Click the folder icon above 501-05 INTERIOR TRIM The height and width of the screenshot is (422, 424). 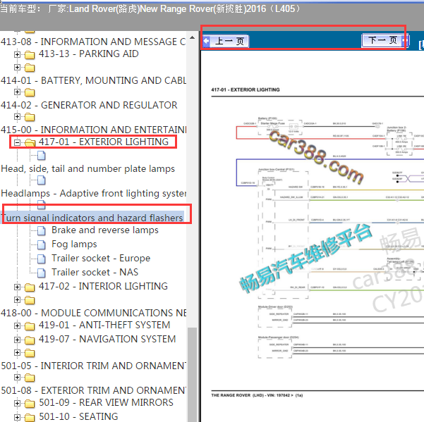point(30,353)
